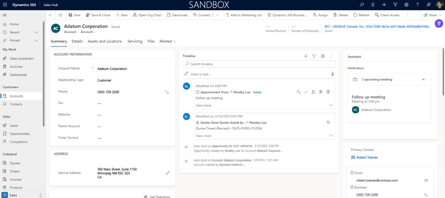
Task: Open the lightbulb assistant icon in top bar
Action: click(x=373, y=5)
